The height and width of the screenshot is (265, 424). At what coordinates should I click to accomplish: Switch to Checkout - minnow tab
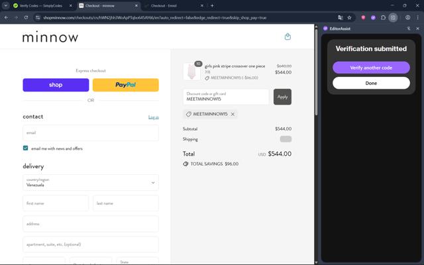[x=109, y=5]
